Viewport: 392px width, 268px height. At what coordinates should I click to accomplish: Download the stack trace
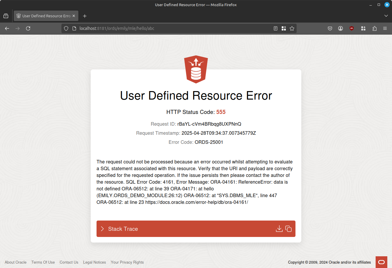coord(279,229)
